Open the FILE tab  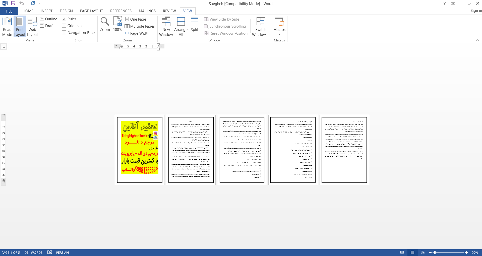point(9,11)
